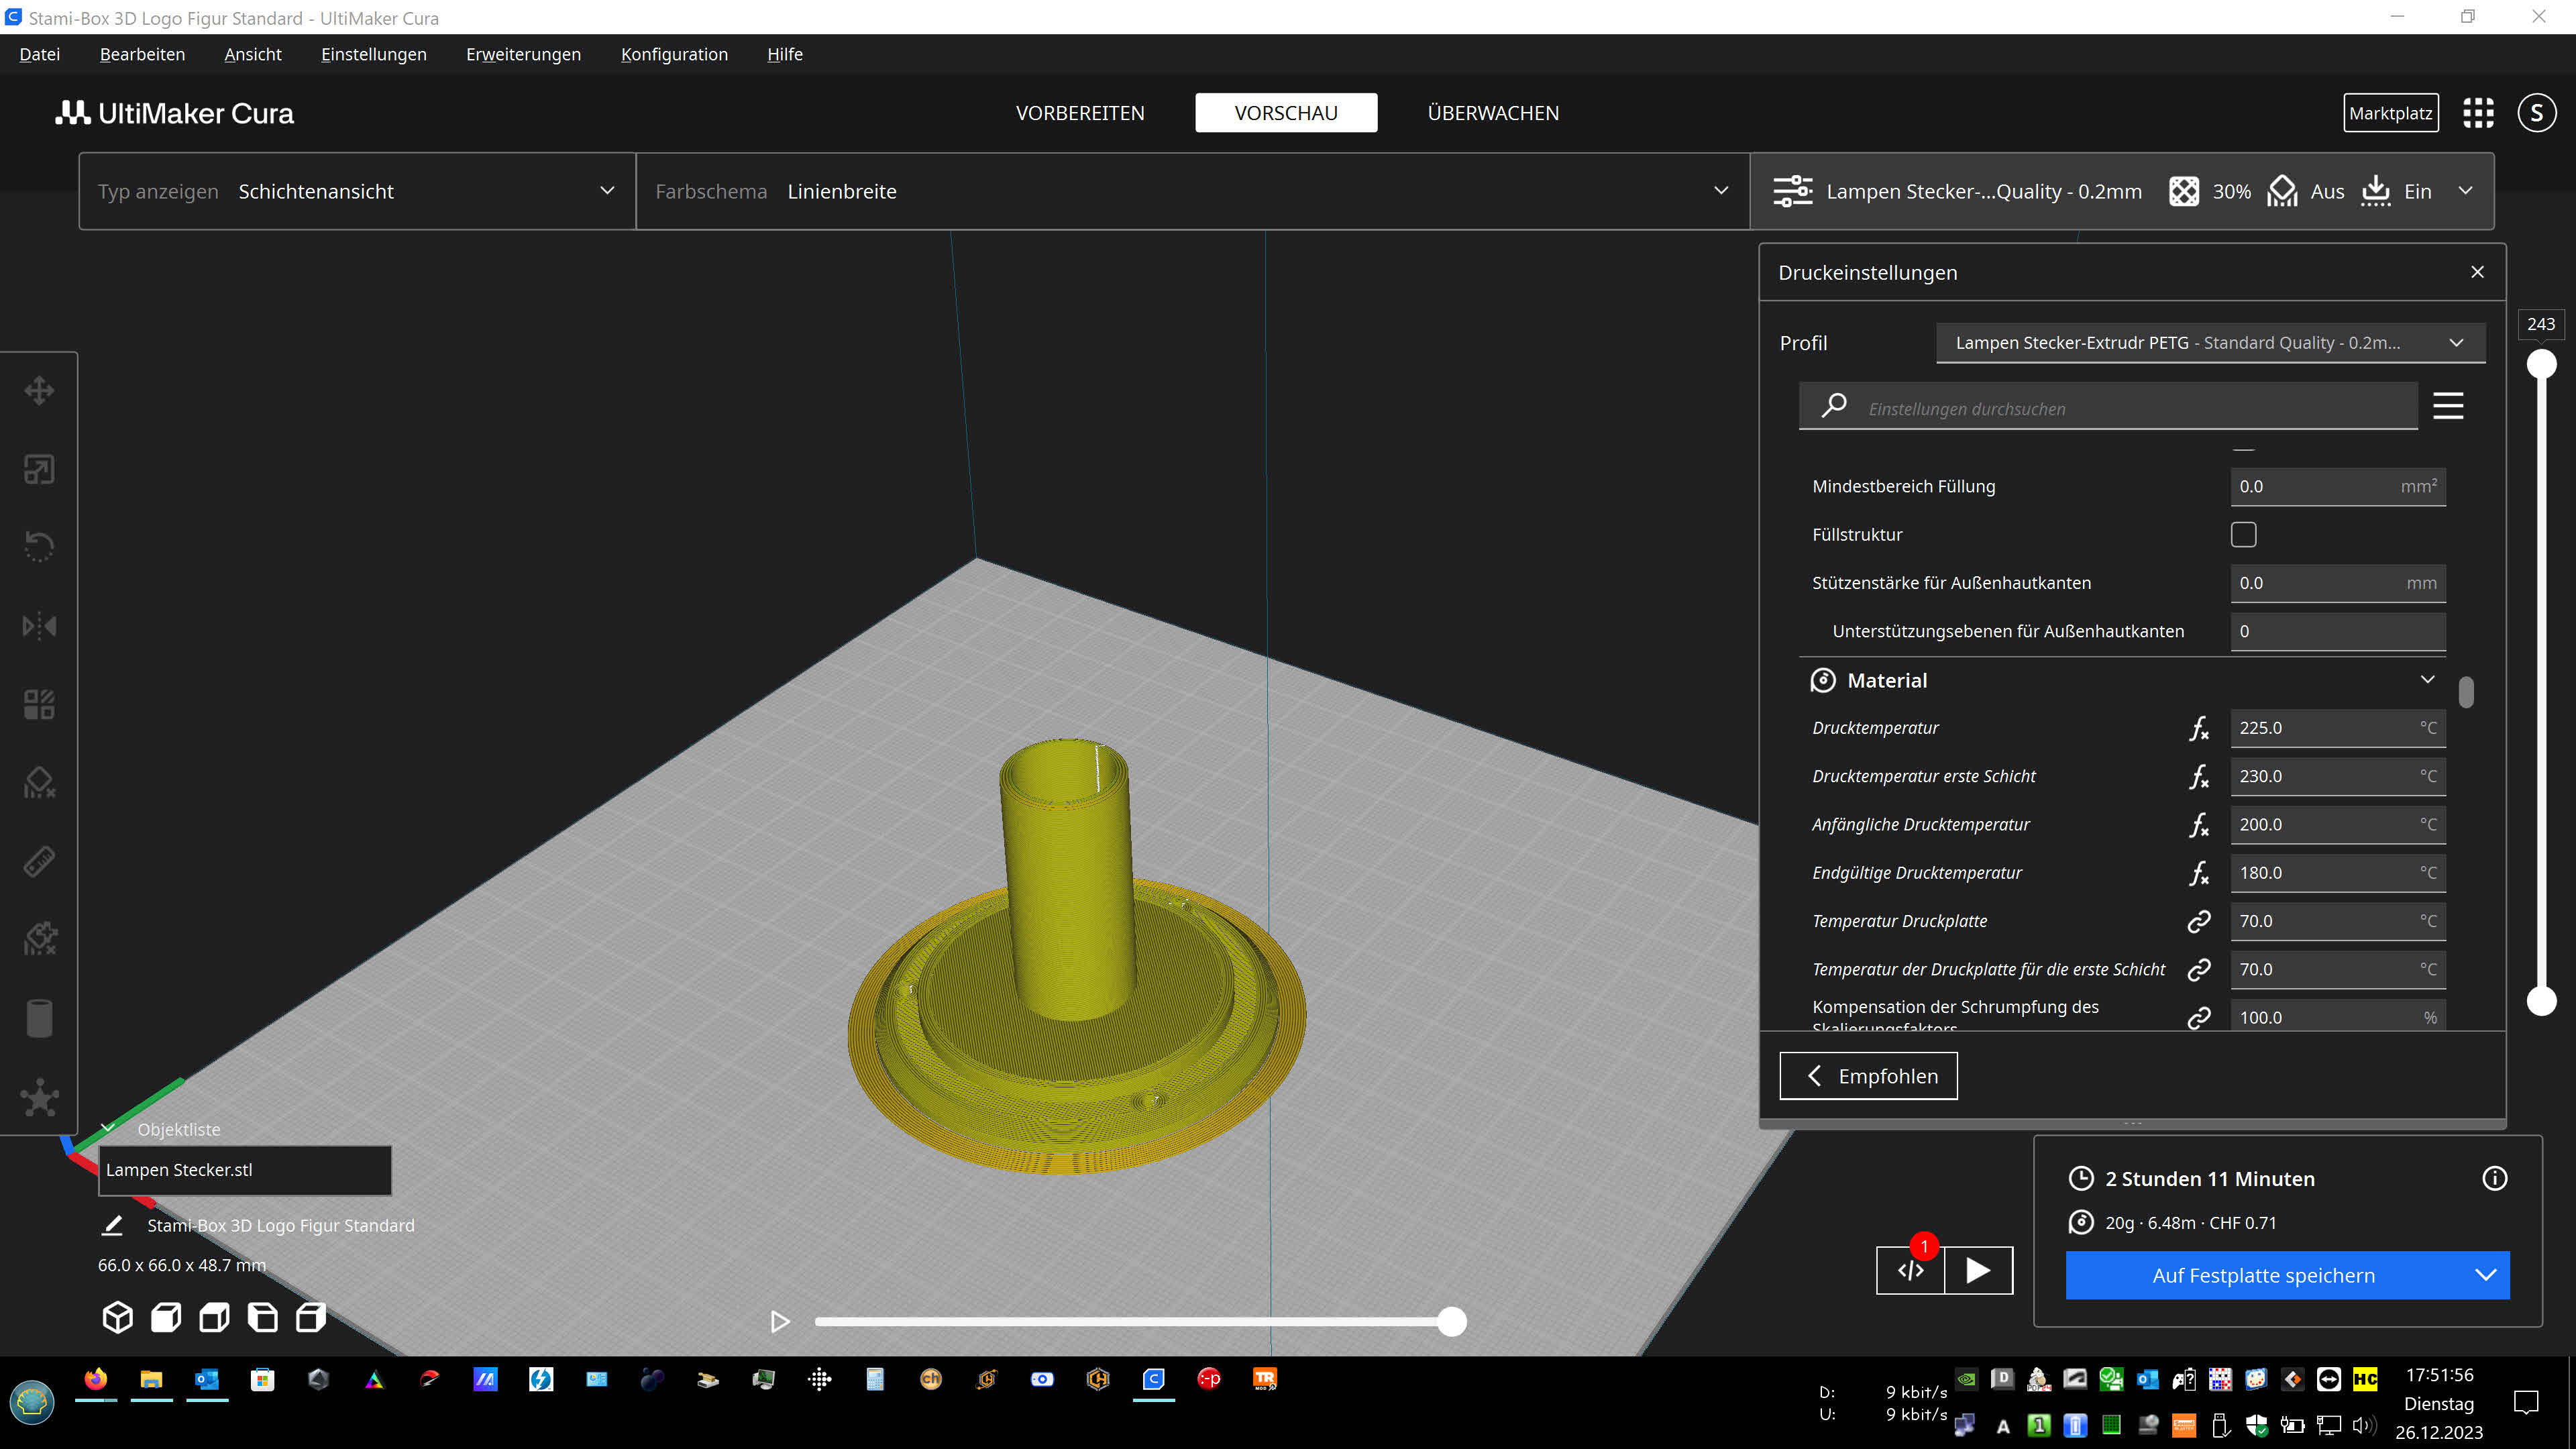Open the Erweiterungen menu
The image size is (2576, 1449).
click(x=523, y=54)
